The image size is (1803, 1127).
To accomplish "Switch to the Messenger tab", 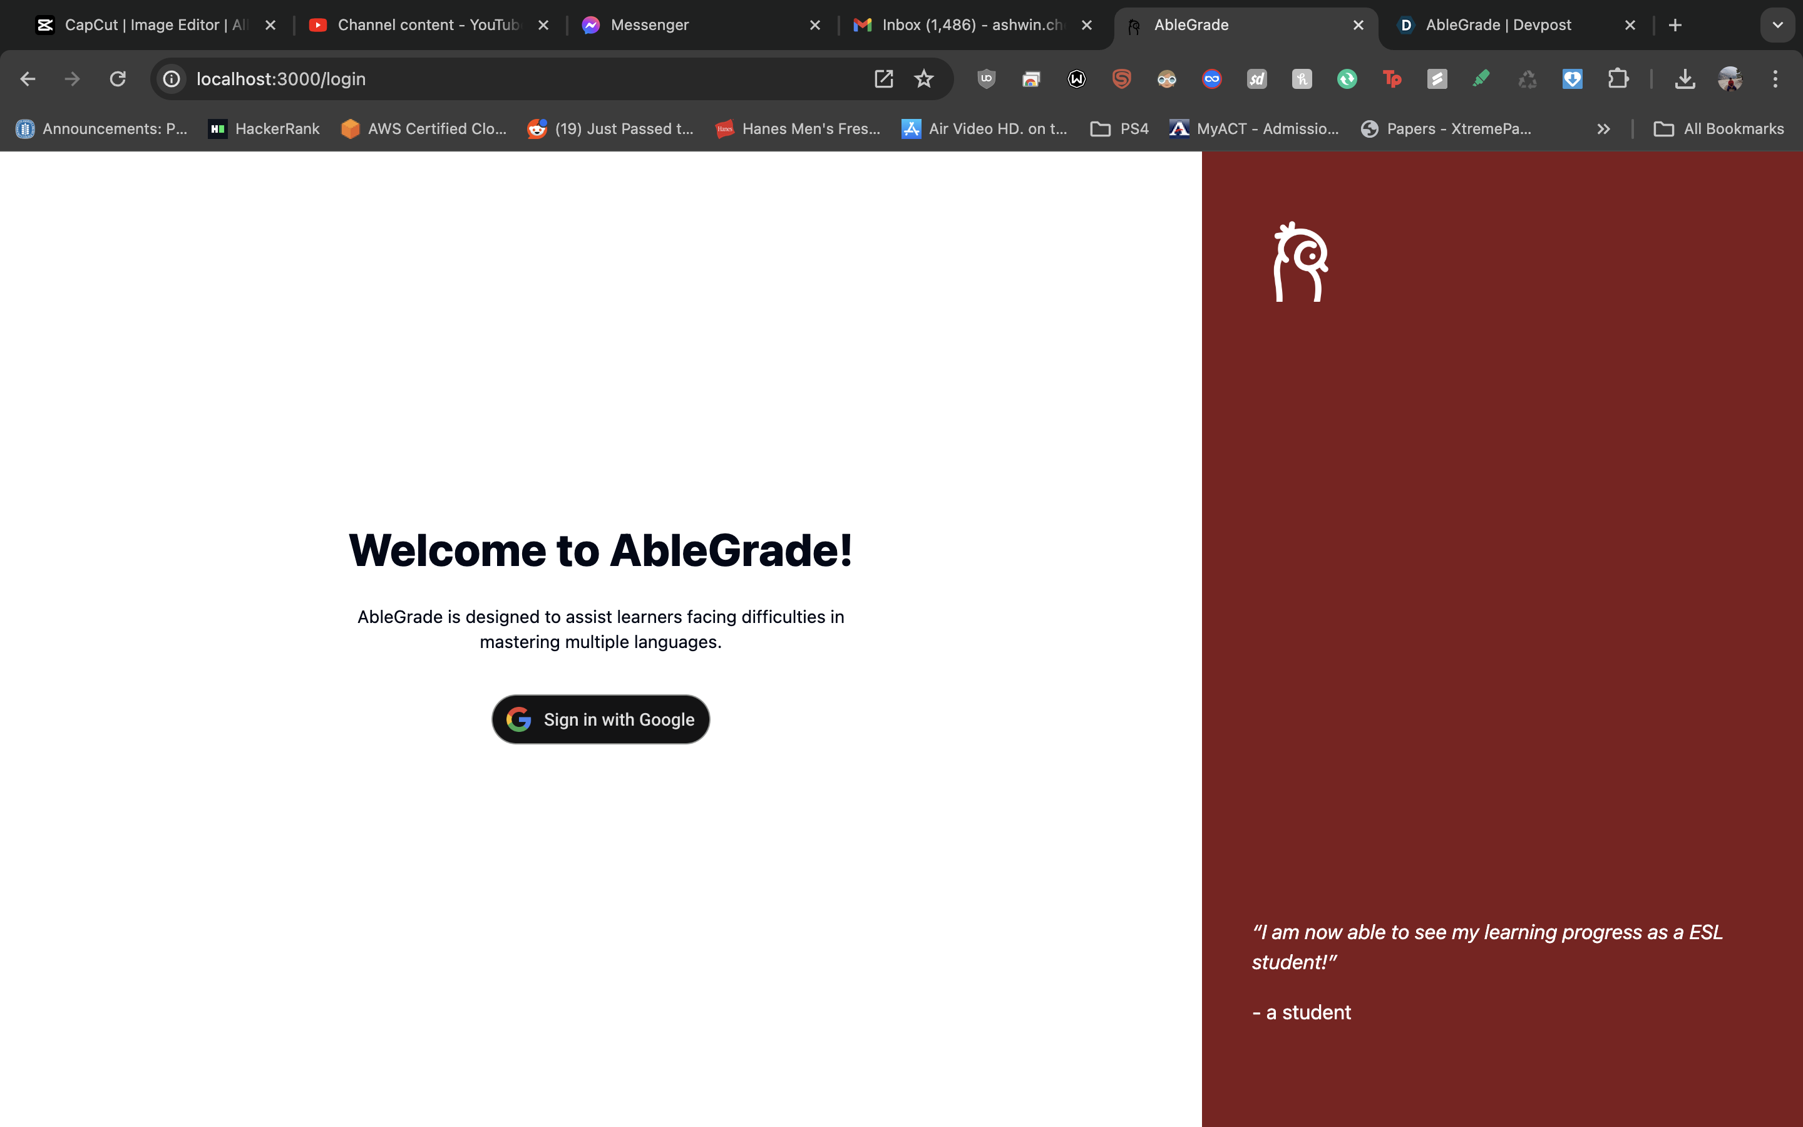I will tap(648, 25).
